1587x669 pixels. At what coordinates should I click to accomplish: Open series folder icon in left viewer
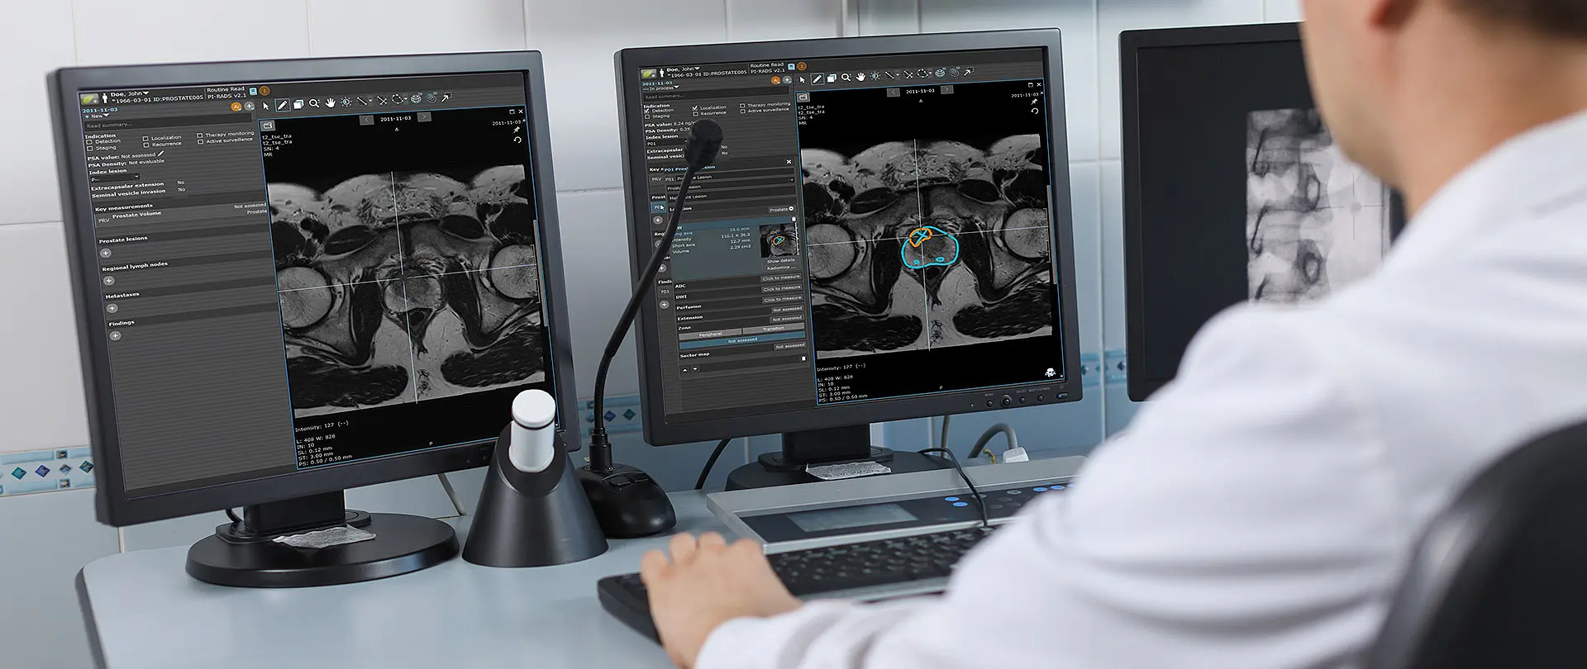coord(268,126)
